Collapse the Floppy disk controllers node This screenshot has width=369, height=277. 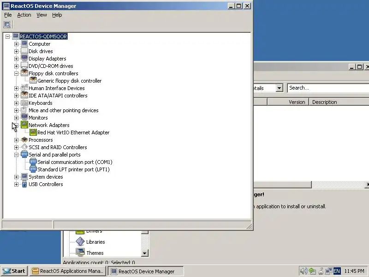(x=16, y=73)
